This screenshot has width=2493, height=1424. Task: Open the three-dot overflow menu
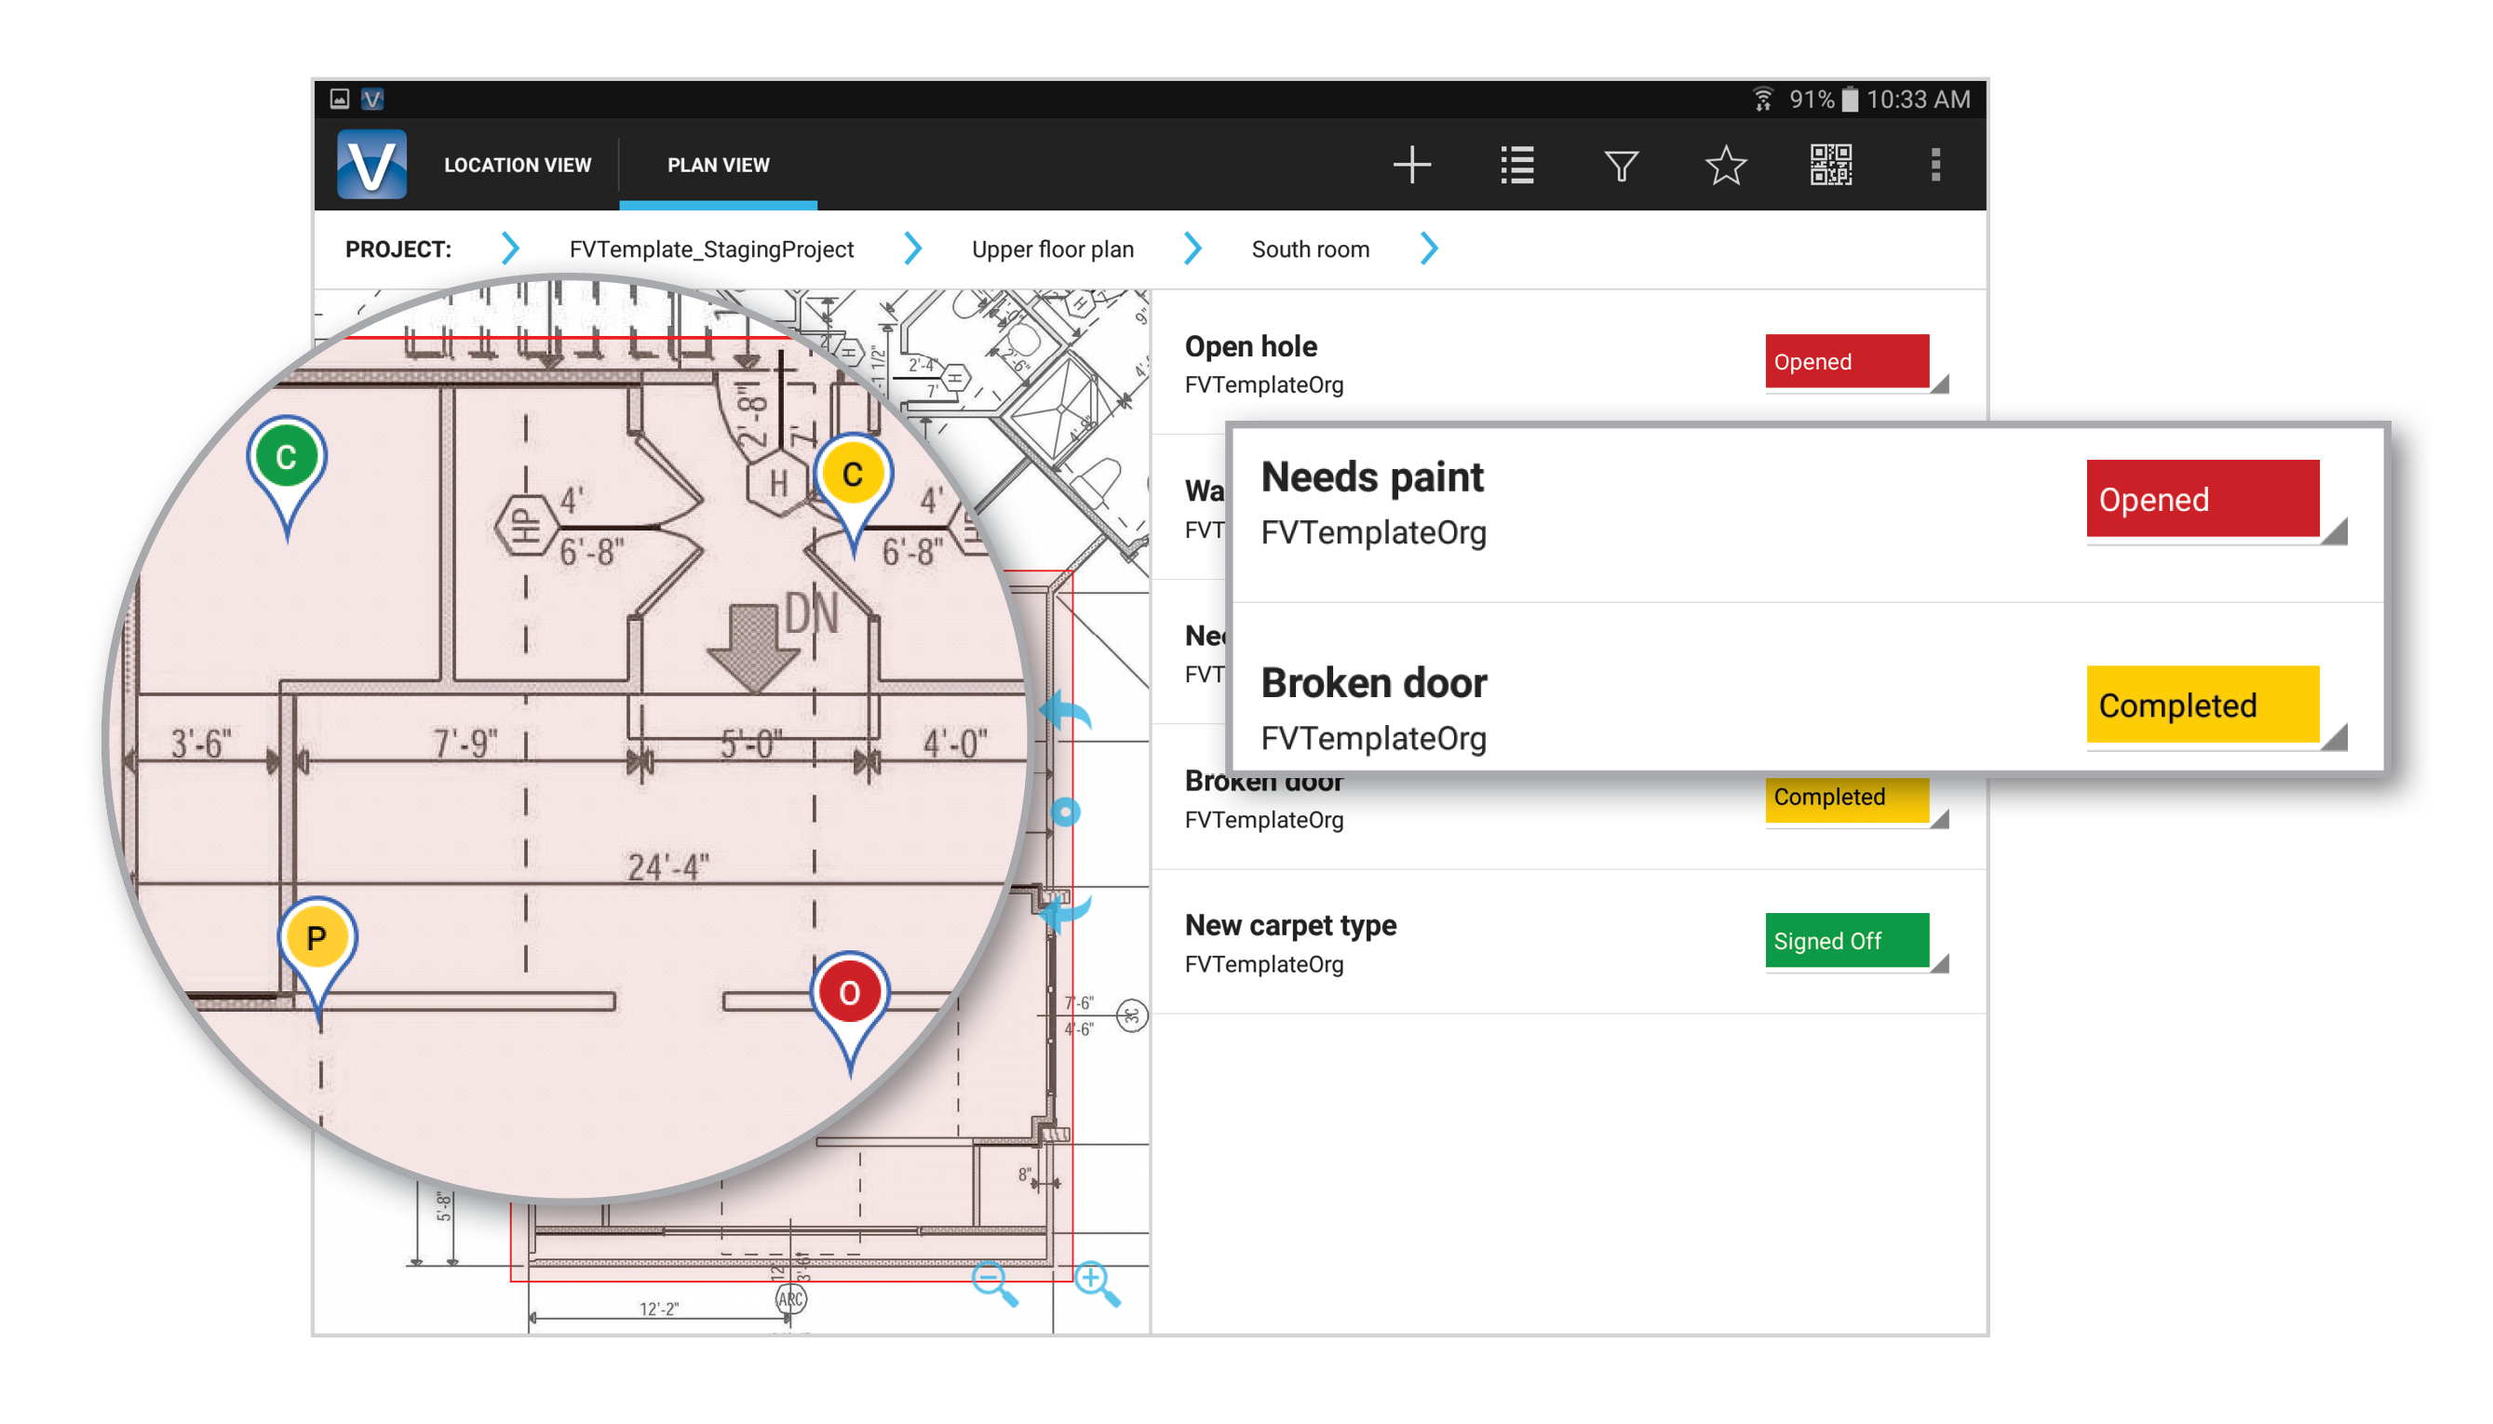(x=1934, y=165)
